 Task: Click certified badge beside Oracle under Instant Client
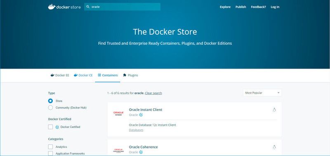[141, 115]
